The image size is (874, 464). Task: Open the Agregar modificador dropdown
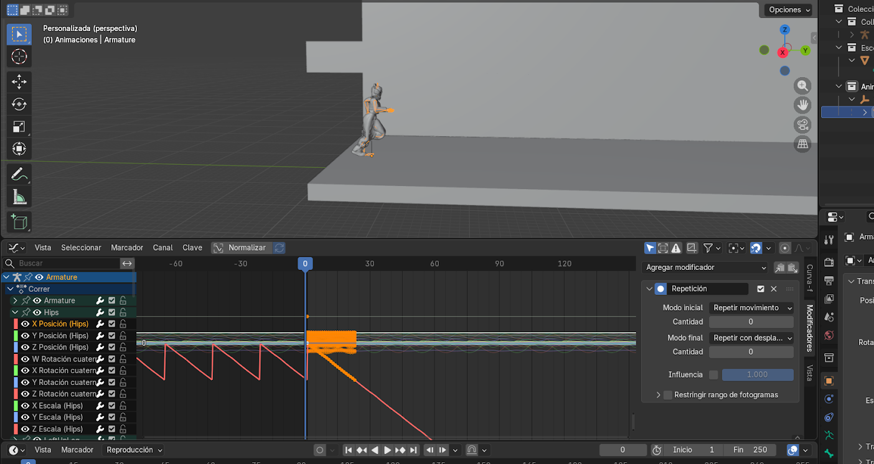706,267
